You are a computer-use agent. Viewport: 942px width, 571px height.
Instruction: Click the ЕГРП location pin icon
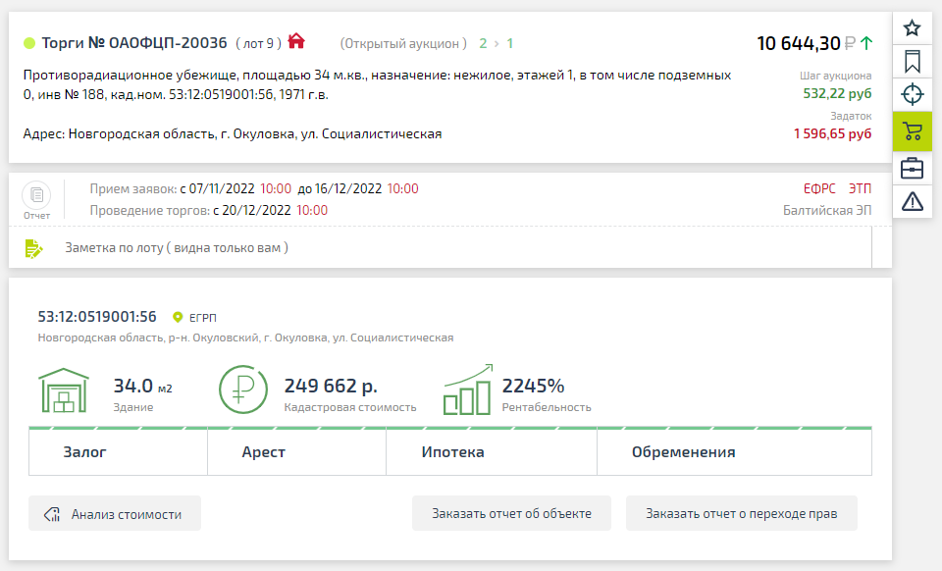pyautogui.click(x=178, y=316)
